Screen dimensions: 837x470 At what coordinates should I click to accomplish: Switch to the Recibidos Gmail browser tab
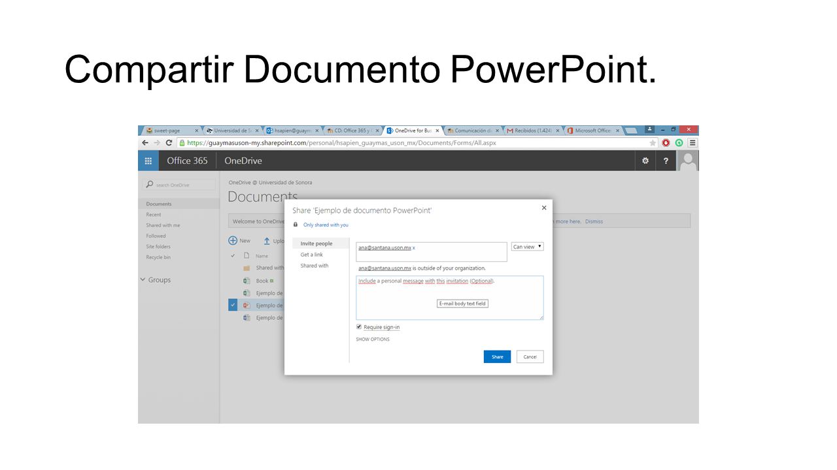[x=534, y=131]
